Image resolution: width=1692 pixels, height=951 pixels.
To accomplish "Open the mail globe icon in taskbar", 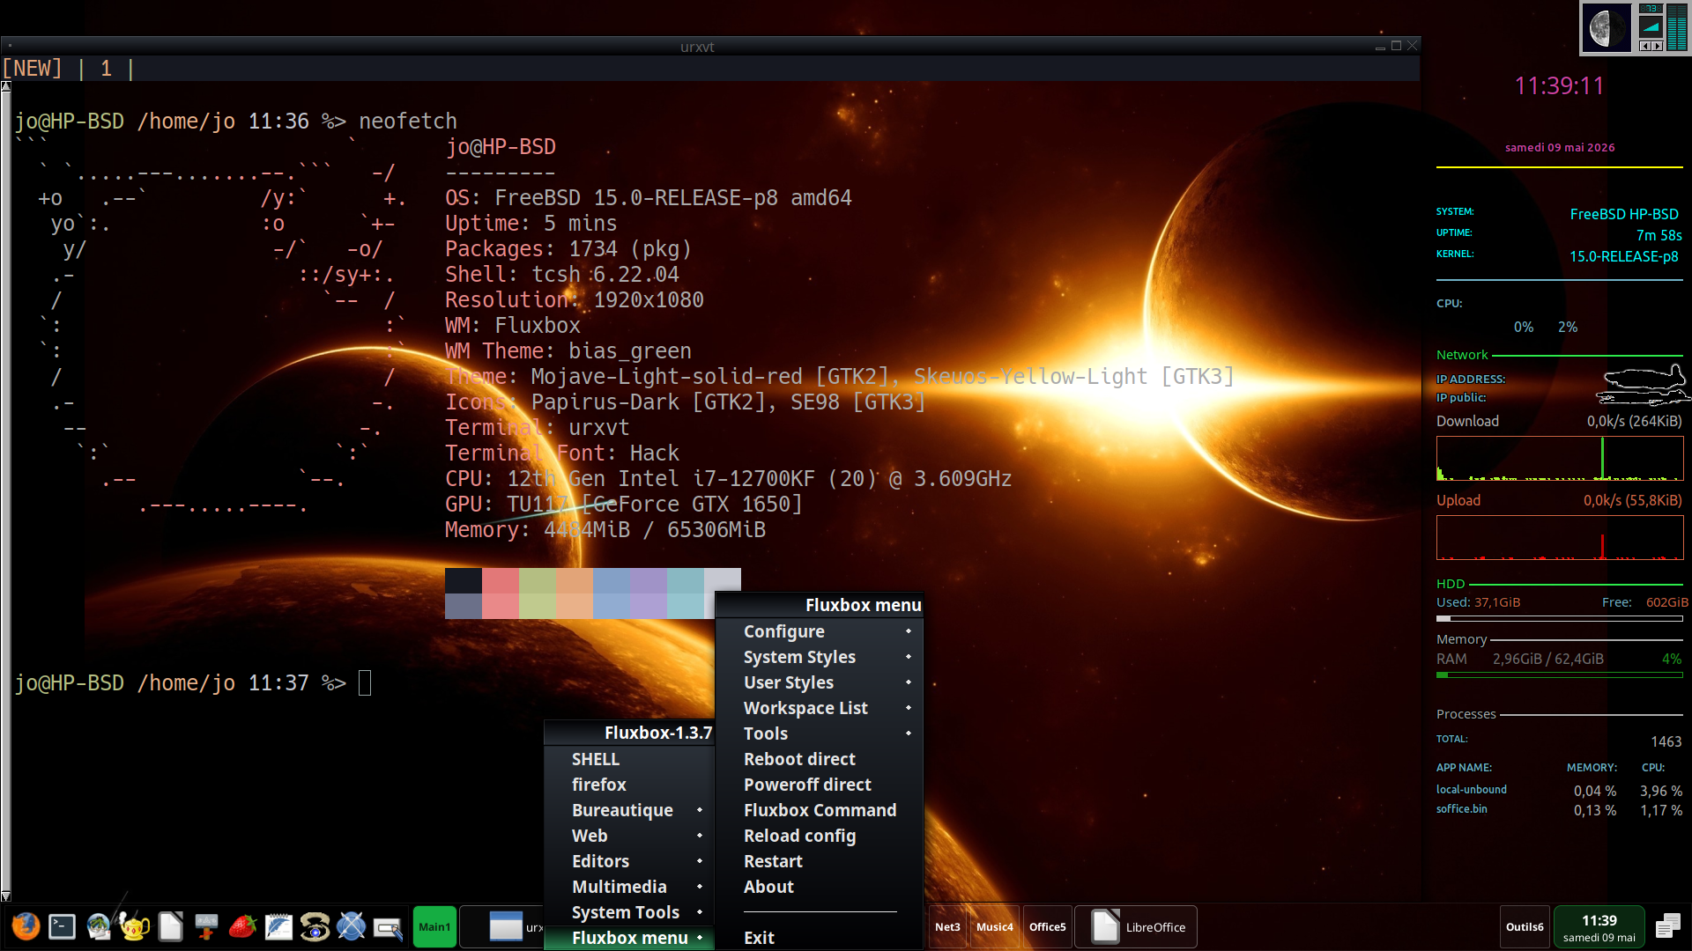I will [x=98, y=926].
